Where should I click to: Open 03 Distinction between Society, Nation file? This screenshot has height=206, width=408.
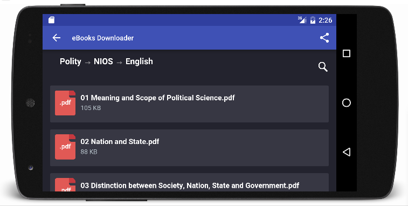[189, 182]
